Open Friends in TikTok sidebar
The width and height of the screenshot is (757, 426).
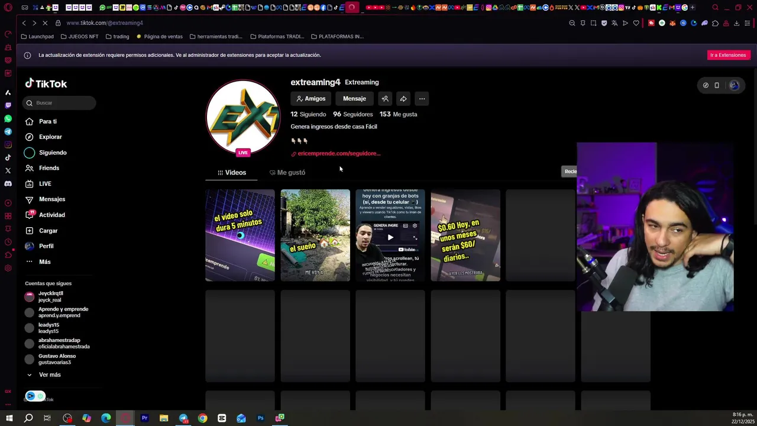point(43,168)
